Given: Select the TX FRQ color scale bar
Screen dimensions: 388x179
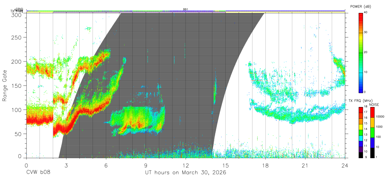Looking at the screenshot, I should [x=361, y=132].
